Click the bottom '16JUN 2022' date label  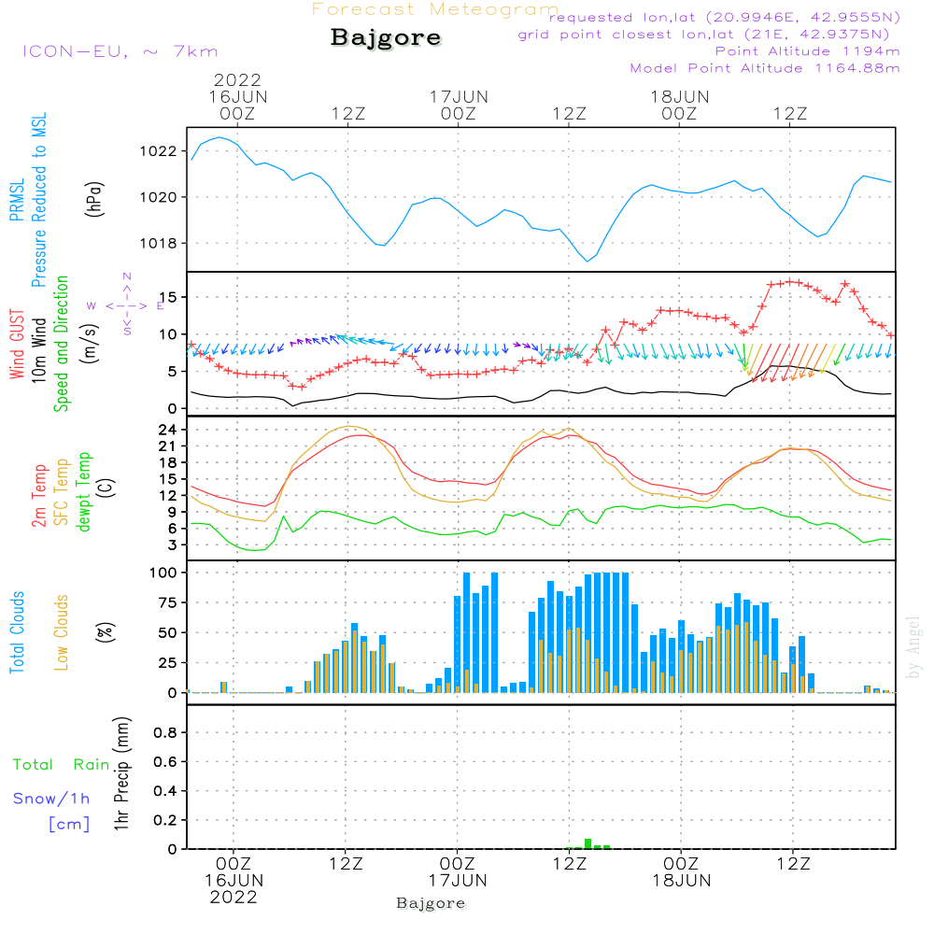click(233, 889)
